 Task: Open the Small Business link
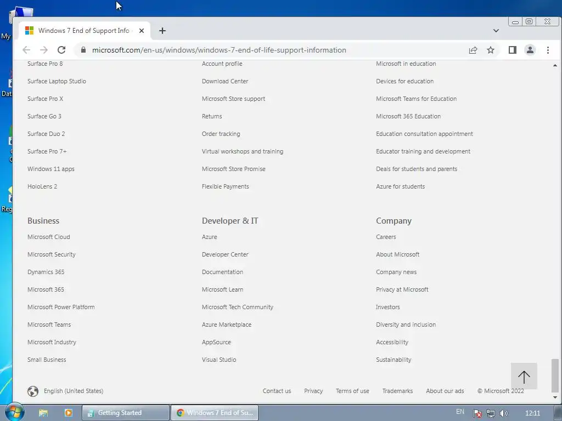tap(47, 360)
